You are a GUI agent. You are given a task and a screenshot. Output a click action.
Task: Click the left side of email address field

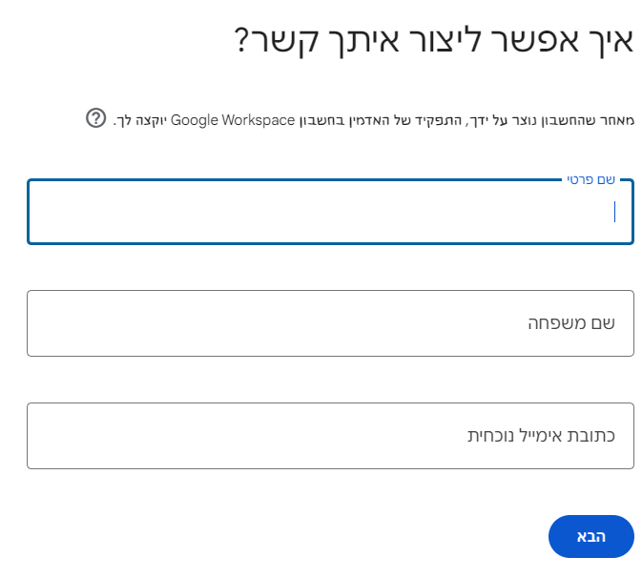coord(76,436)
